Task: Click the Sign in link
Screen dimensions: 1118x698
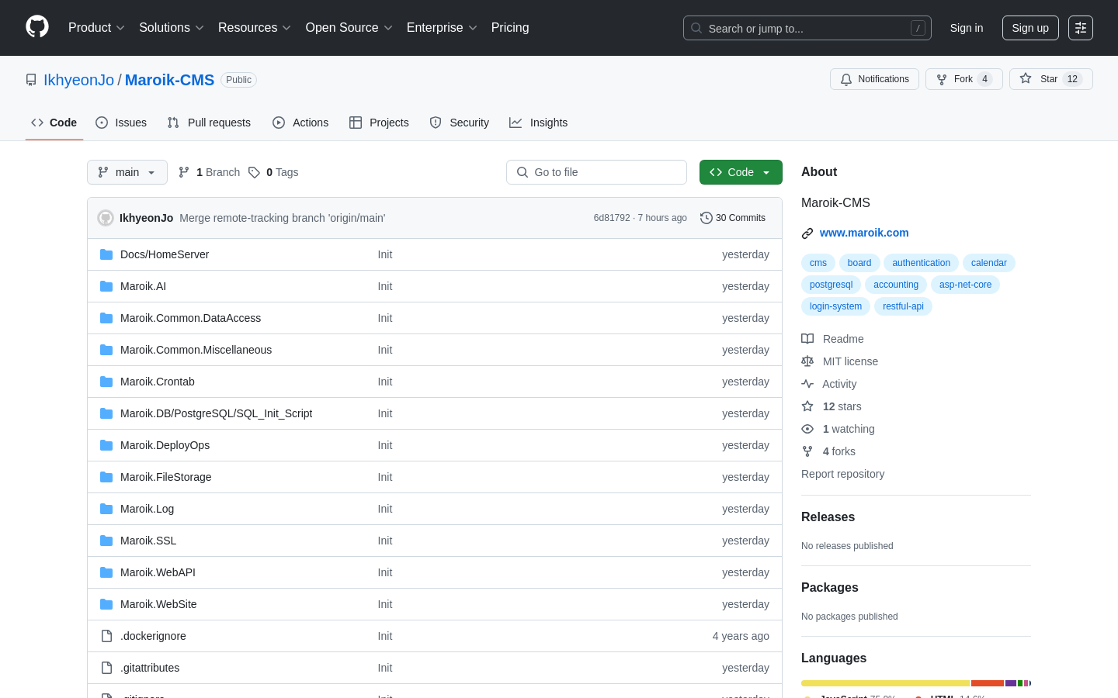Action: point(967,28)
